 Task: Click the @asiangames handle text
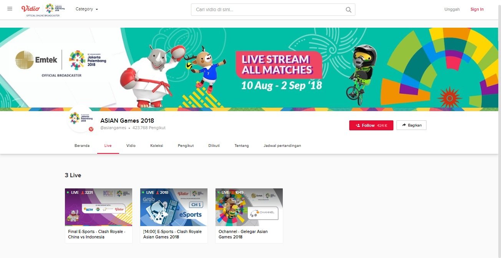click(113, 128)
